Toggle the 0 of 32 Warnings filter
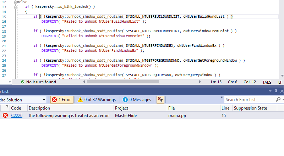Screen dimensions: 284x156 point(97,100)
